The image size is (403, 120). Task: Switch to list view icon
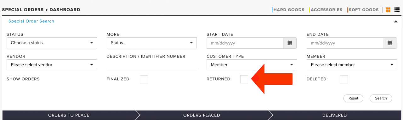(x=397, y=10)
